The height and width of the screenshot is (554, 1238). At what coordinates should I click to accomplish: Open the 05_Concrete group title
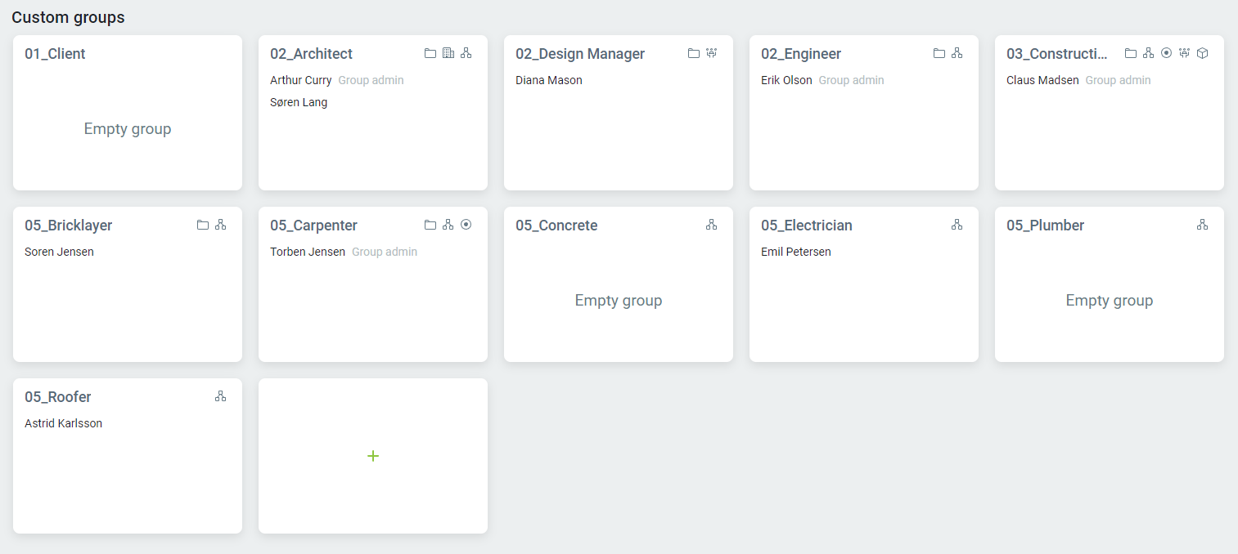(556, 226)
